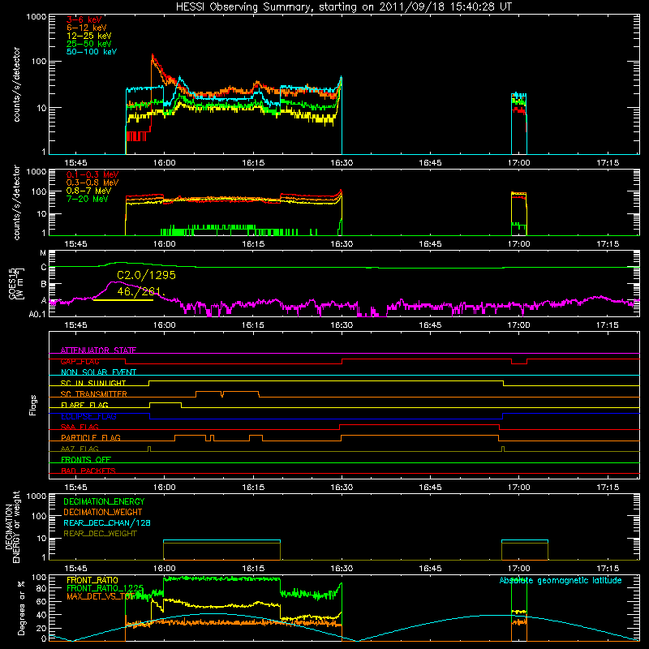Select the GAP_FLAG label
Image resolution: width=649 pixels, height=649 pixels.
80,361
